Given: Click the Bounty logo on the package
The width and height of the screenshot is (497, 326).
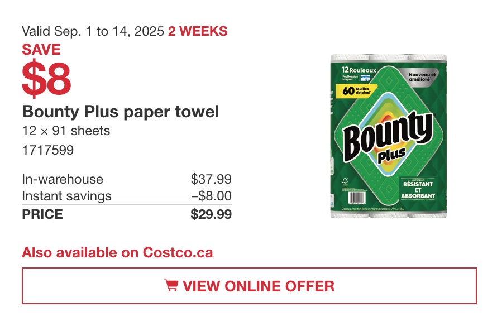Looking at the screenshot, I should click(x=388, y=136).
